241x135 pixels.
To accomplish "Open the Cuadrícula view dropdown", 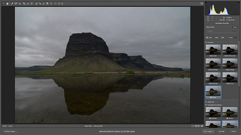I will coord(233,38).
